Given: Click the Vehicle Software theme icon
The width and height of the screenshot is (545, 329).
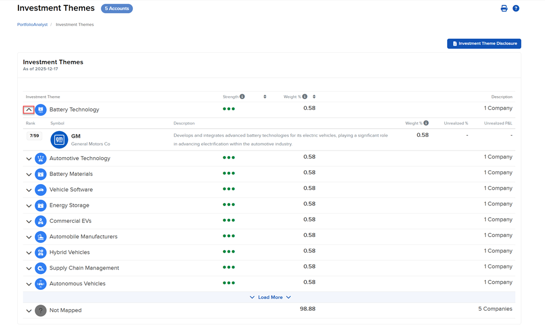Looking at the screenshot, I should pos(41,190).
